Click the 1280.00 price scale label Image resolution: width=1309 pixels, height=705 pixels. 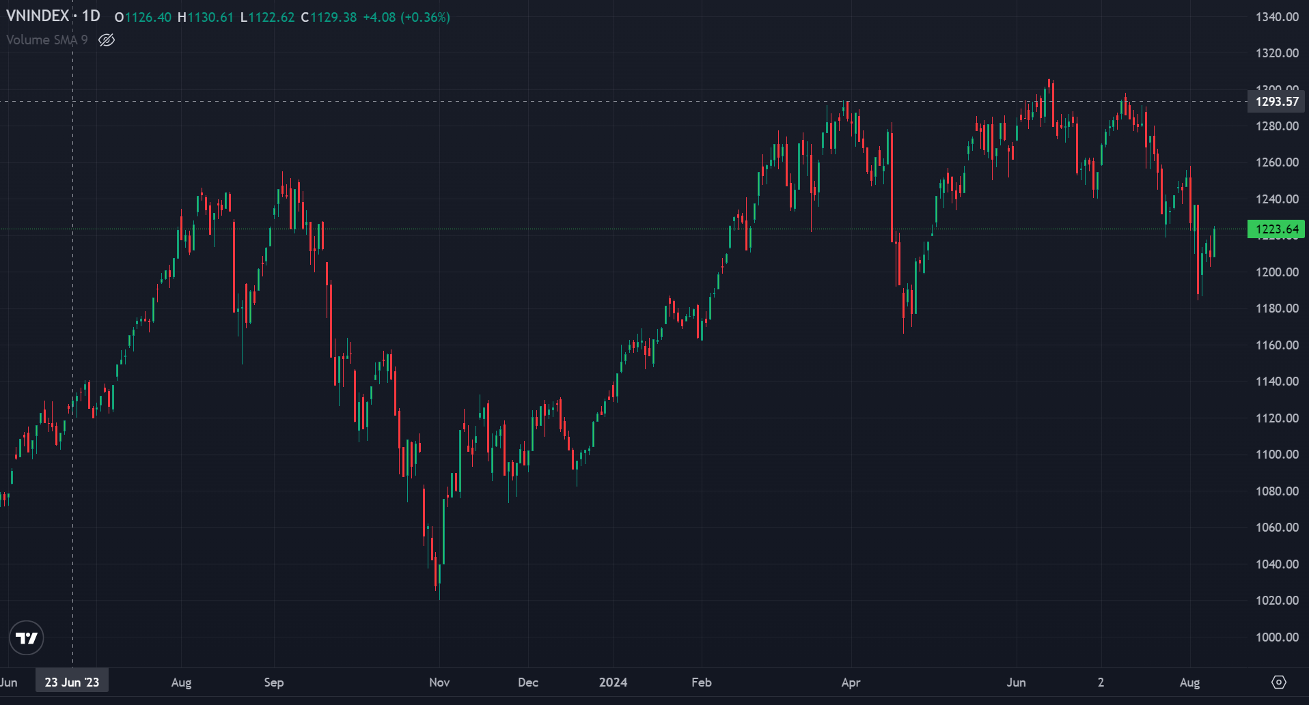tap(1277, 126)
